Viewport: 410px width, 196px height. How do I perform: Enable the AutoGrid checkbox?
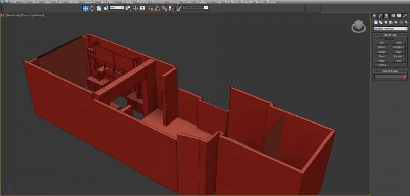click(x=381, y=39)
